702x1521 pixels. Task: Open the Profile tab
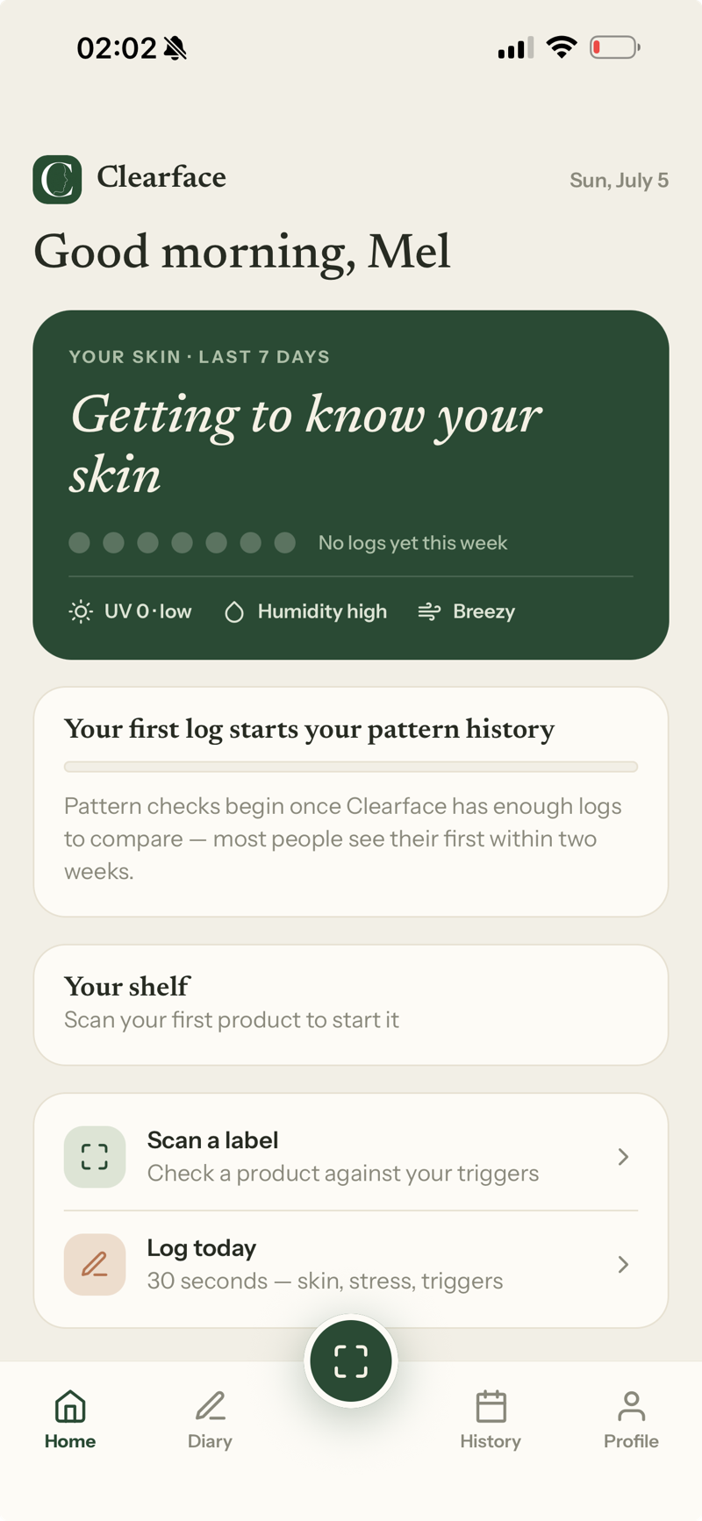tap(631, 1419)
